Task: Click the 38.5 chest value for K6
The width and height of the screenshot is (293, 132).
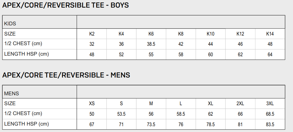Action: pyautogui.click(x=151, y=44)
